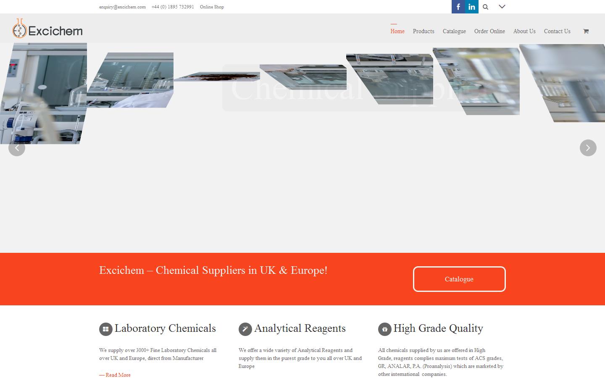Open the search function
This screenshot has width=605, height=378.
click(x=485, y=7)
